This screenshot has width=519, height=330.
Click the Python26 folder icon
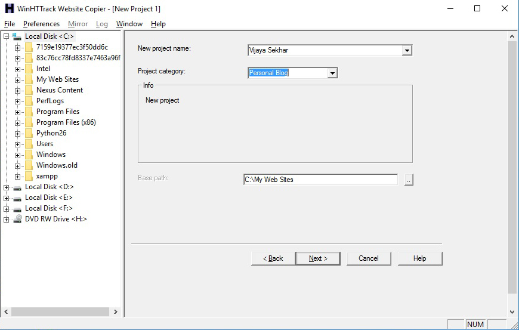(29, 133)
